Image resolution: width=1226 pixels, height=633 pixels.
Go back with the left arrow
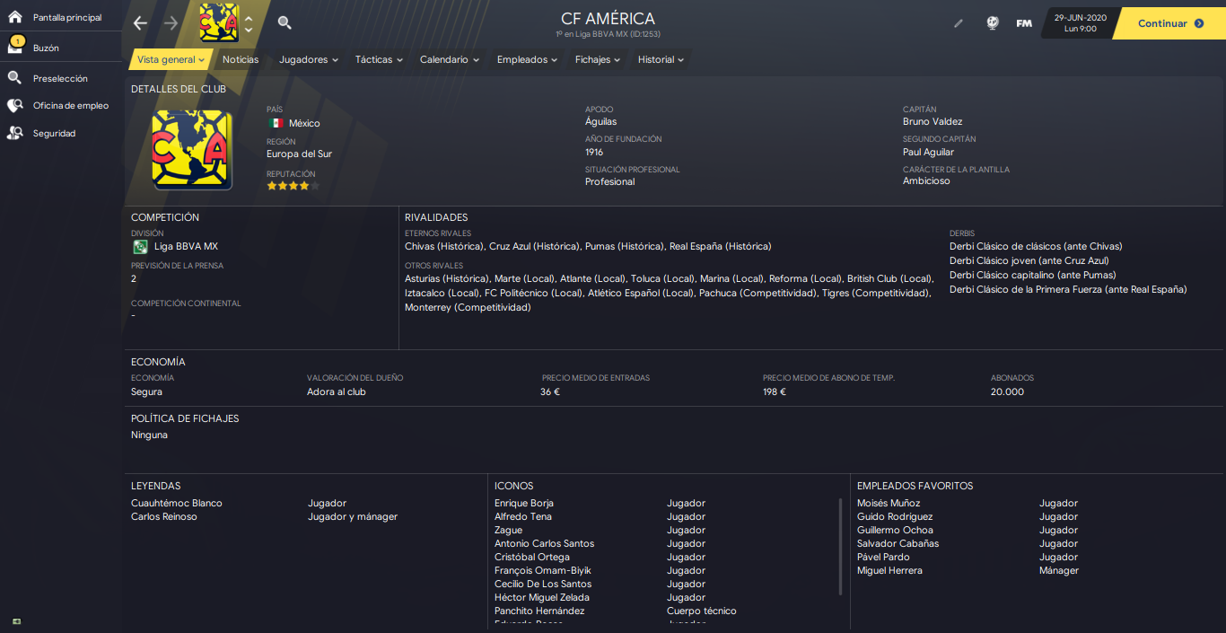140,23
